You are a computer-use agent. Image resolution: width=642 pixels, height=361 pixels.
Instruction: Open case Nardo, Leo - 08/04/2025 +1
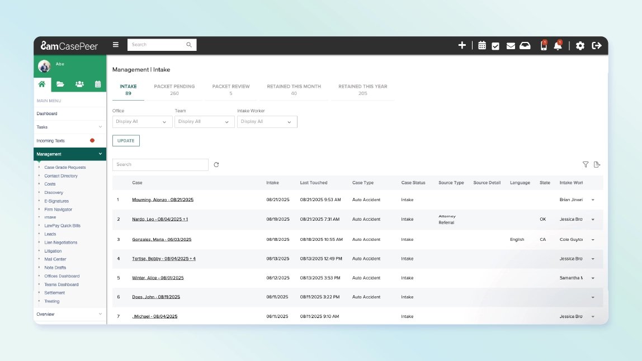[160, 219]
